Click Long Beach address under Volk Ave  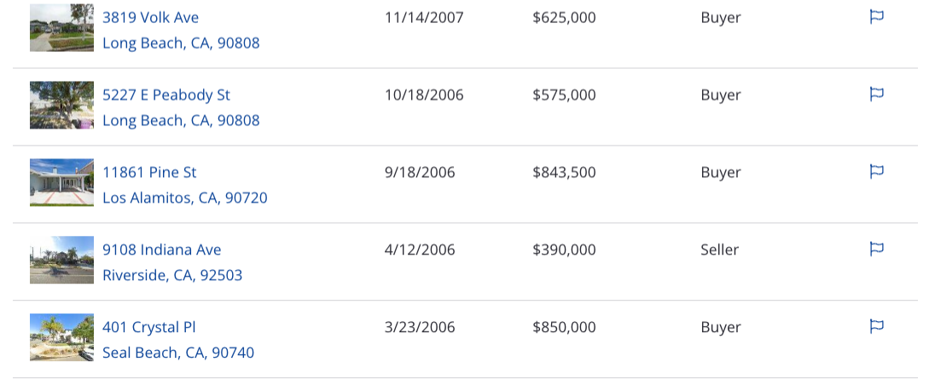point(181,43)
